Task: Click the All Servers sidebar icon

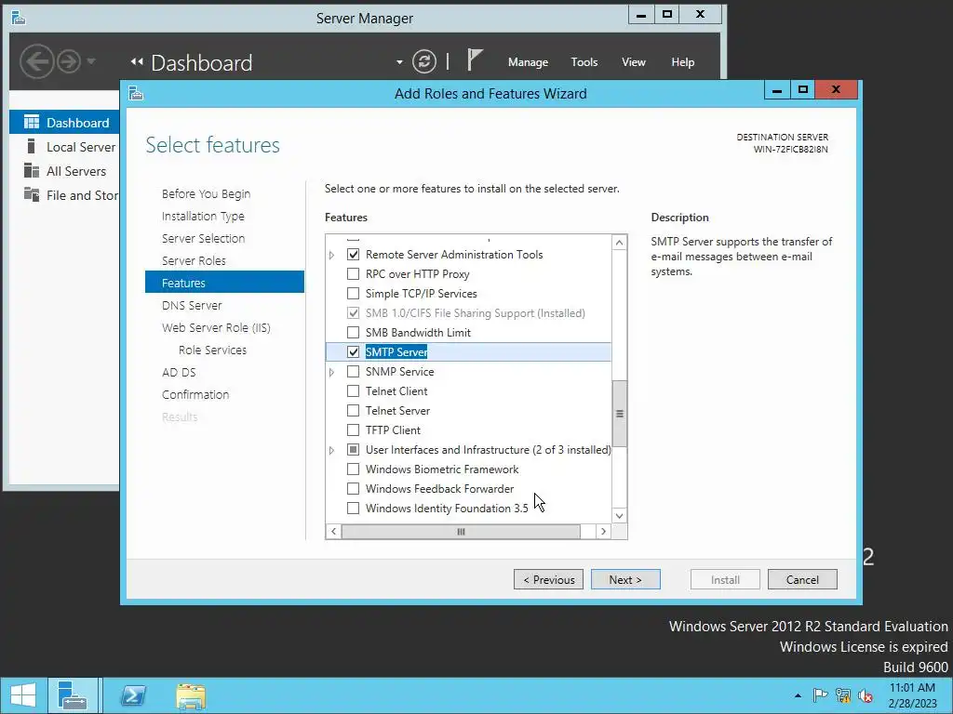Action: [x=31, y=171]
